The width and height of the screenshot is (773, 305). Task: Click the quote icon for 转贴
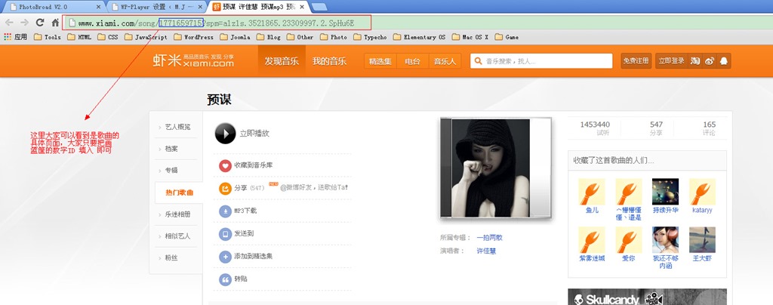[x=225, y=279]
